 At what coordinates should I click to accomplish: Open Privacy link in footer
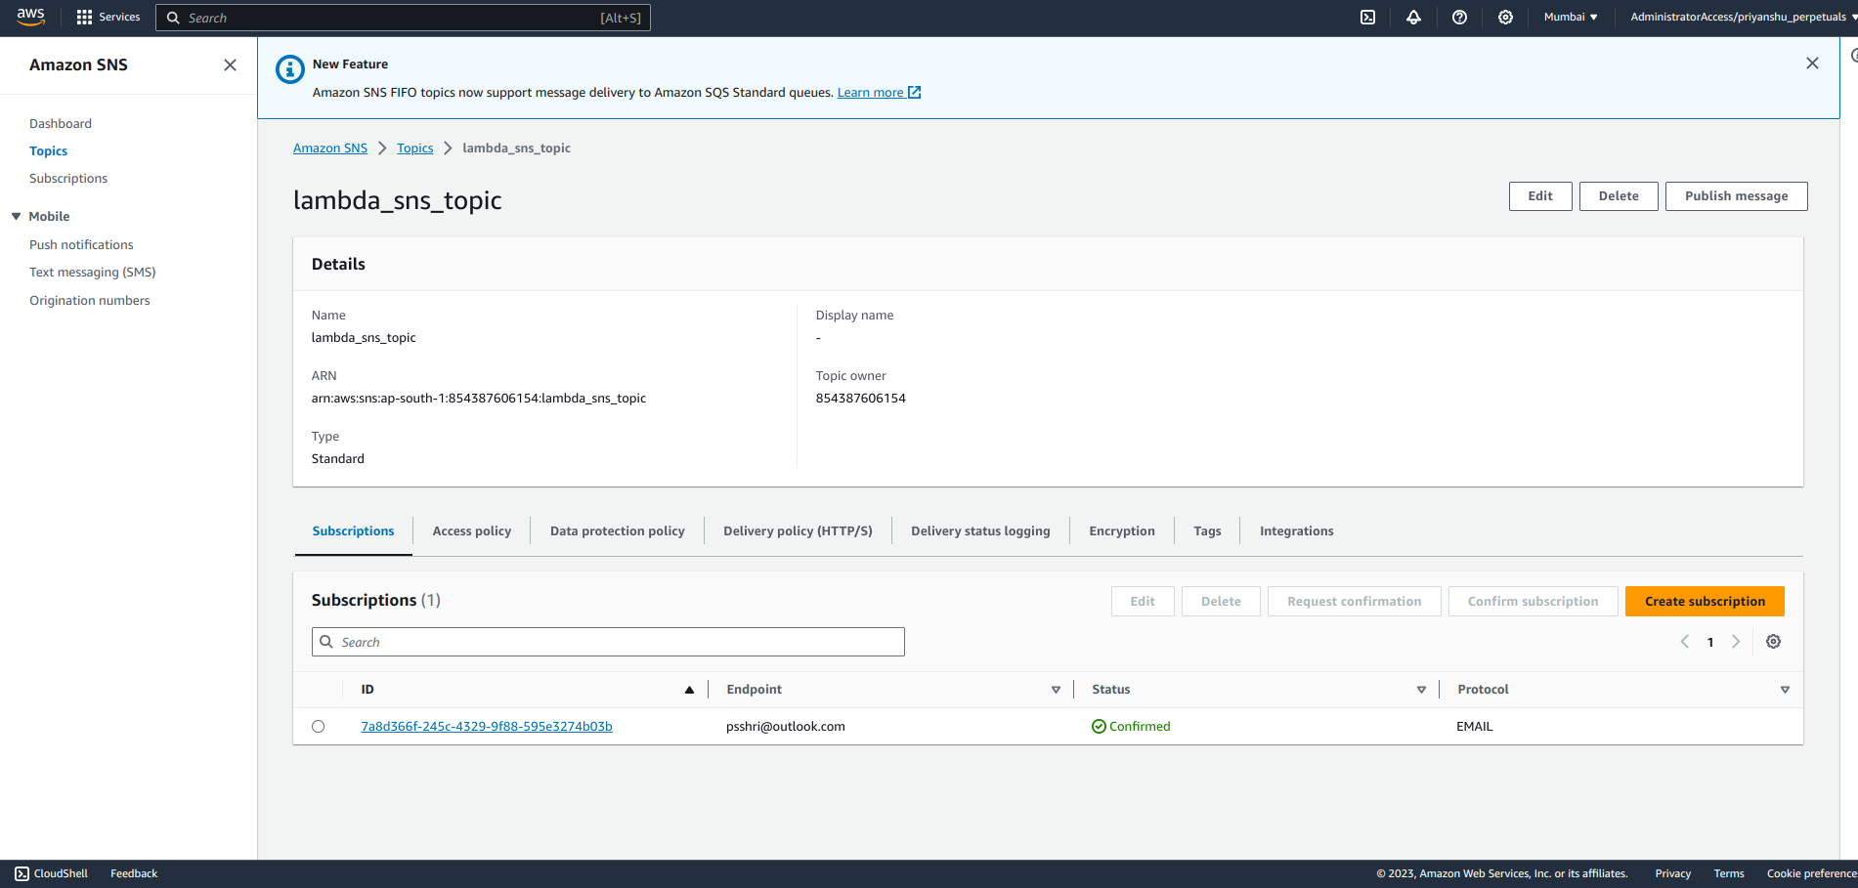pos(1672,873)
